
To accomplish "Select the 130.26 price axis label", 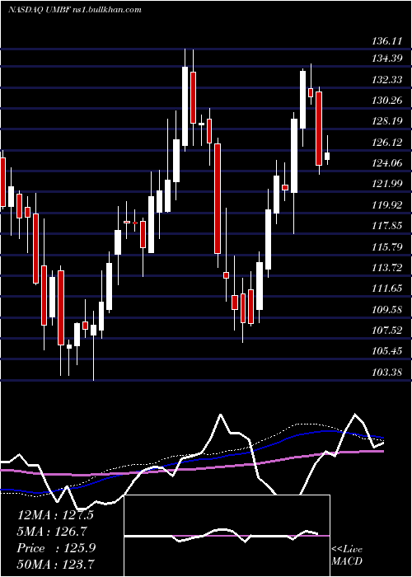I will (x=387, y=100).
